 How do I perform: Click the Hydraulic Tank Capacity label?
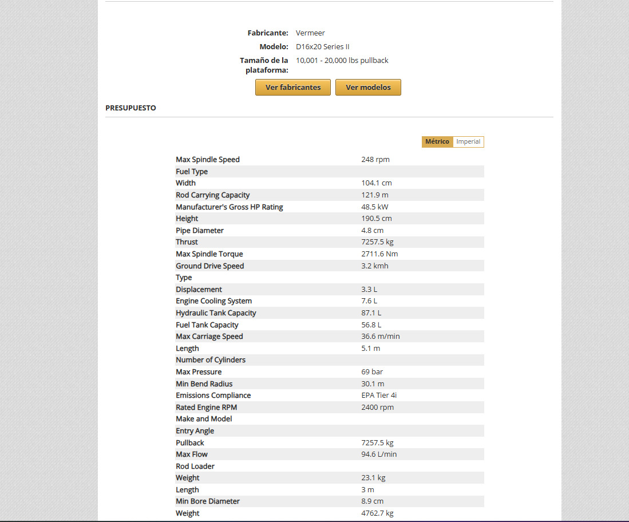[x=216, y=313]
